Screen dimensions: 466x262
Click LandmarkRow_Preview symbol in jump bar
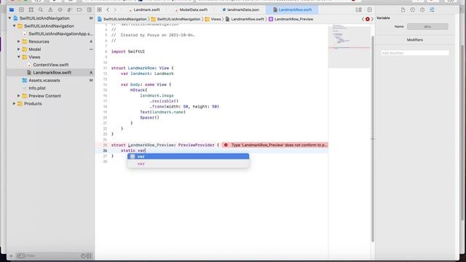pos(291,19)
